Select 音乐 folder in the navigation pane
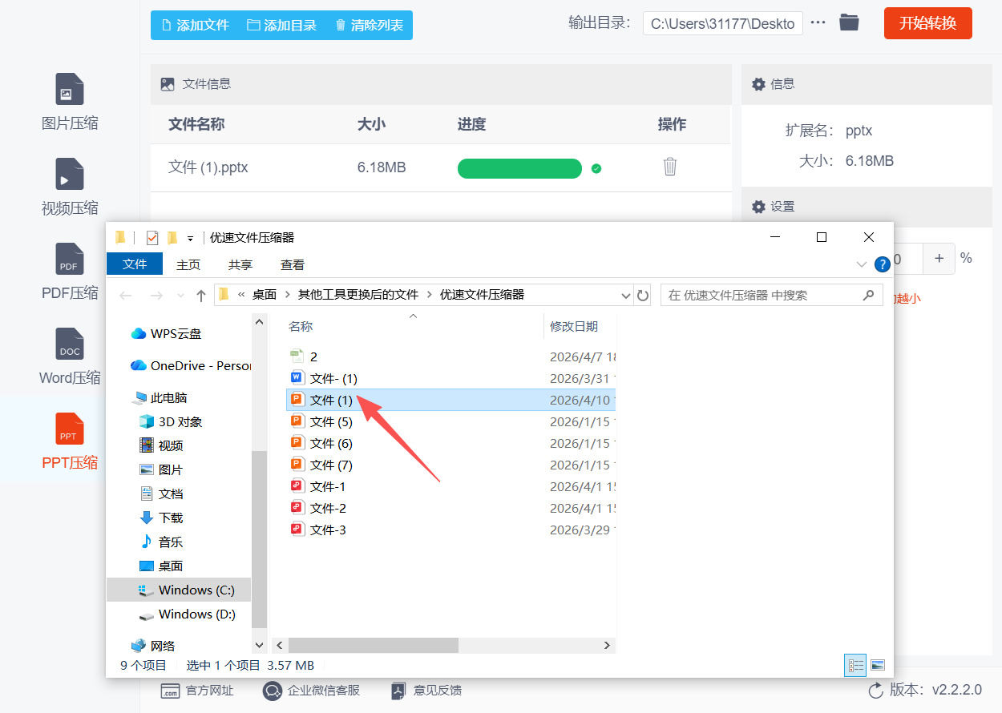This screenshot has width=1002, height=713. click(x=161, y=542)
